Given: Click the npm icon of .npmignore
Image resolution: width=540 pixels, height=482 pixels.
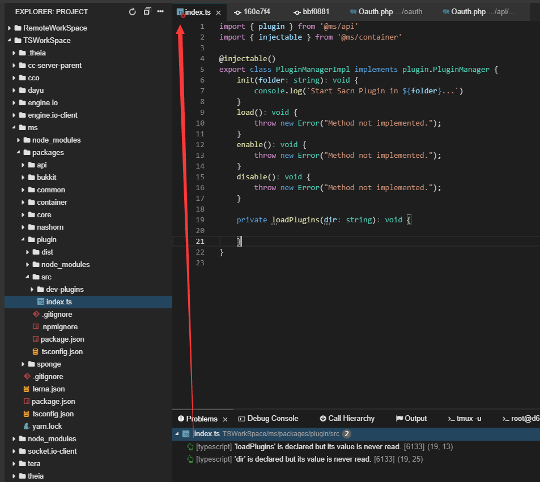Looking at the screenshot, I should [36, 326].
